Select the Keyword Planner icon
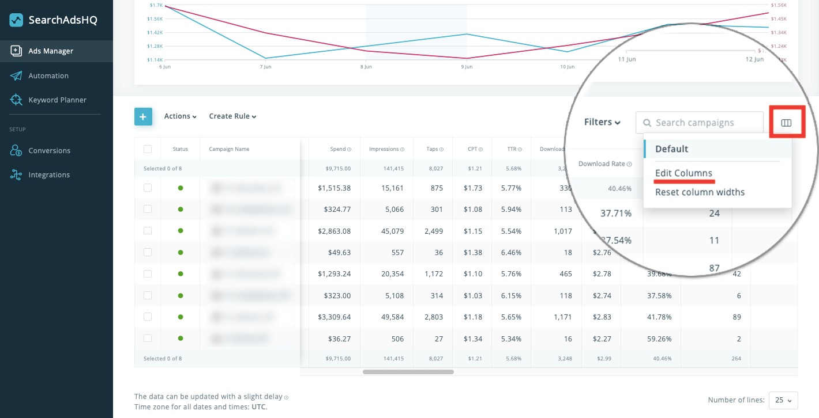The width and height of the screenshot is (819, 418). pyautogui.click(x=16, y=100)
